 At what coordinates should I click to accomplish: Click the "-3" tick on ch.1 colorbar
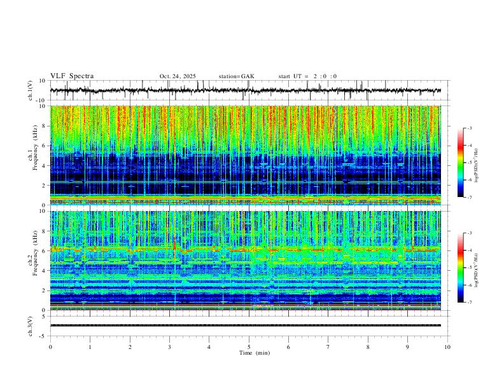(x=470, y=128)
